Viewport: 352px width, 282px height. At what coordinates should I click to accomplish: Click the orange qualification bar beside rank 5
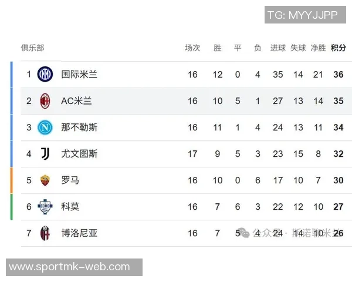pos(11,180)
